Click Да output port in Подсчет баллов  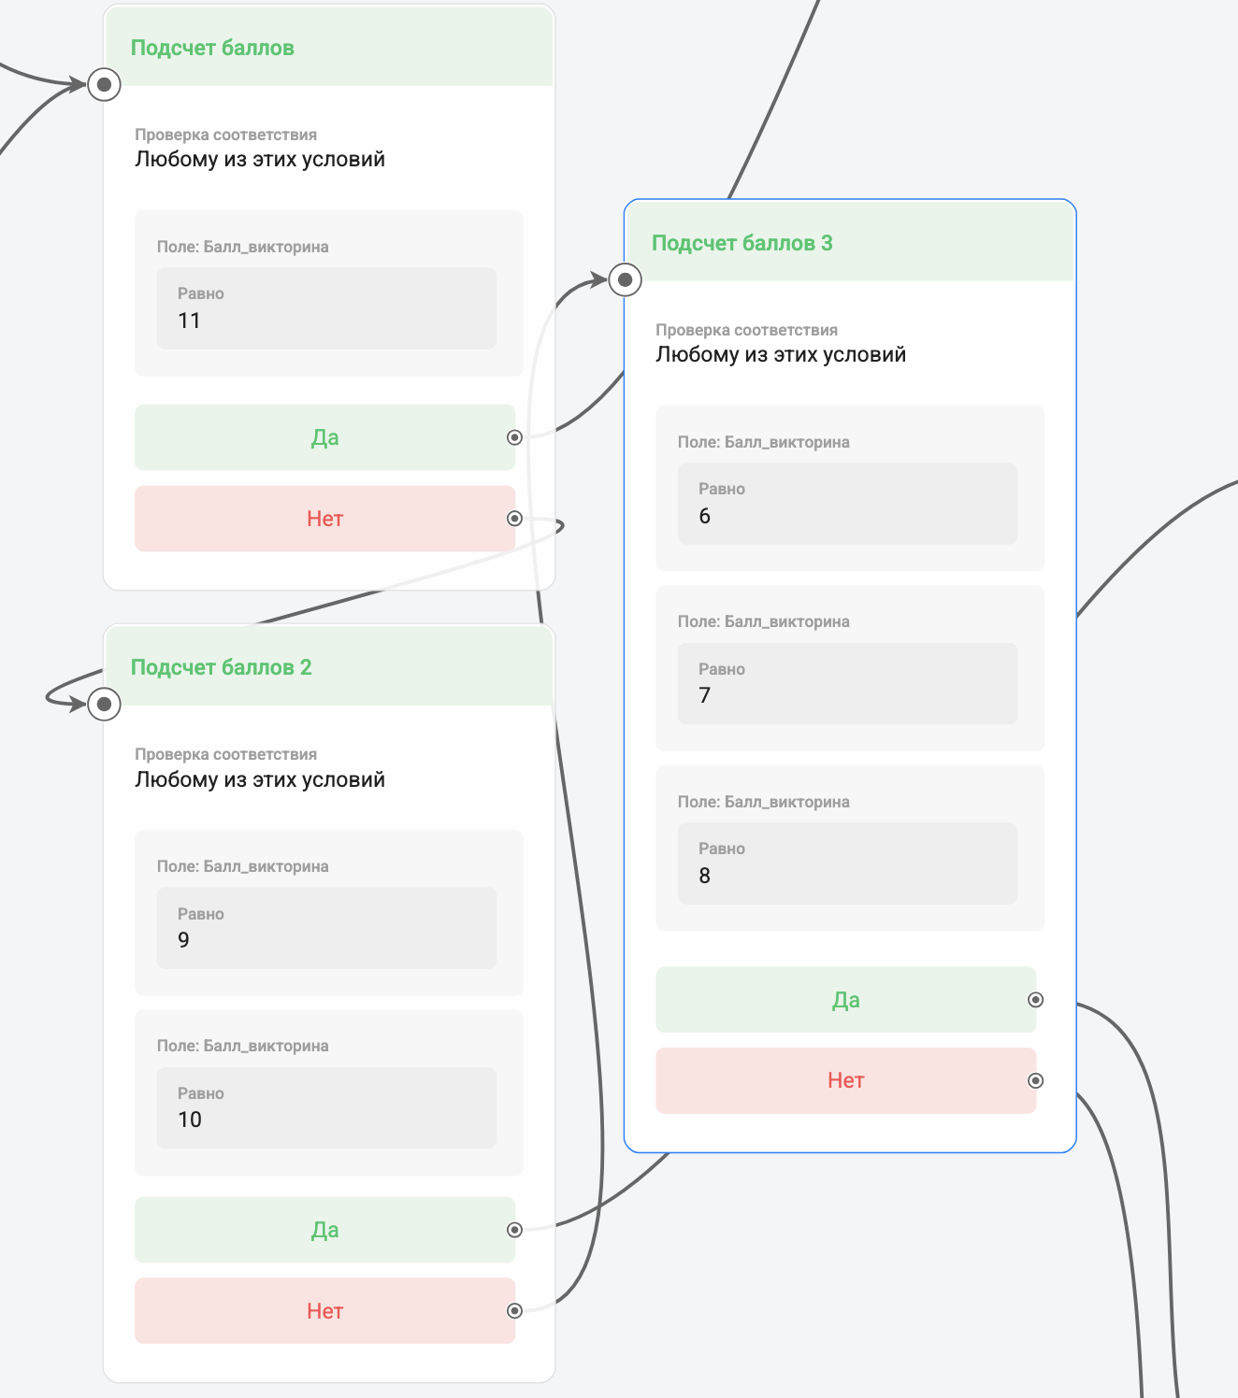pyautogui.click(x=514, y=437)
